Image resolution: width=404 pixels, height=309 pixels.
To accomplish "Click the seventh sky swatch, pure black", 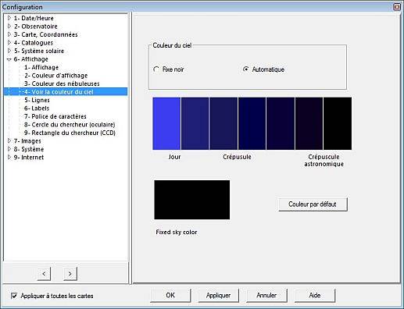I will point(338,123).
